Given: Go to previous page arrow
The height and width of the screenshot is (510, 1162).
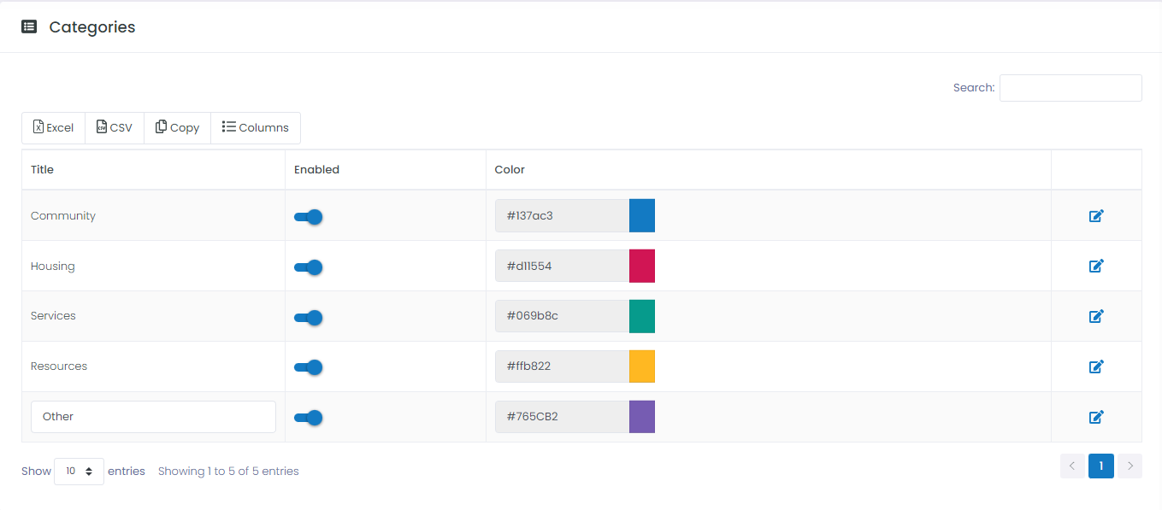Looking at the screenshot, I should pyautogui.click(x=1072, y=466).
